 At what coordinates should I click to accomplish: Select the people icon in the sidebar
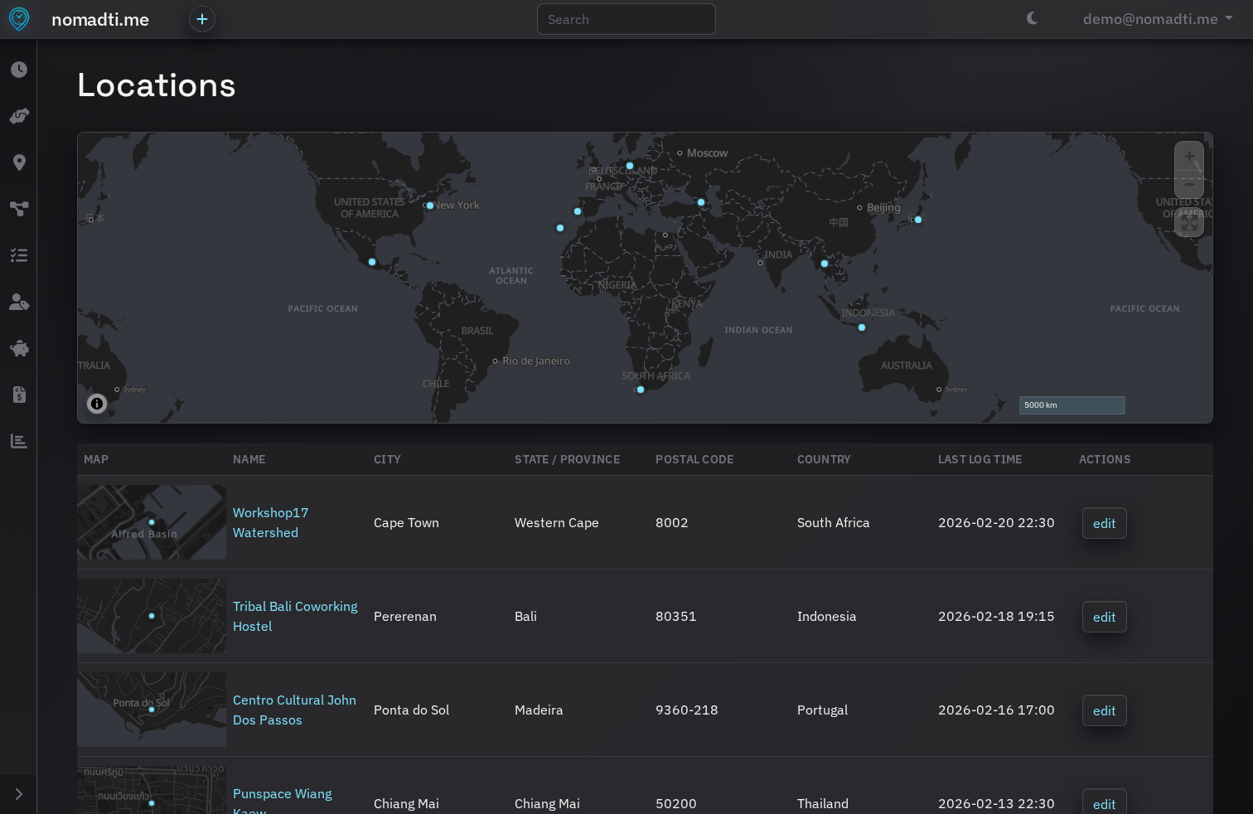pos(18,302)
